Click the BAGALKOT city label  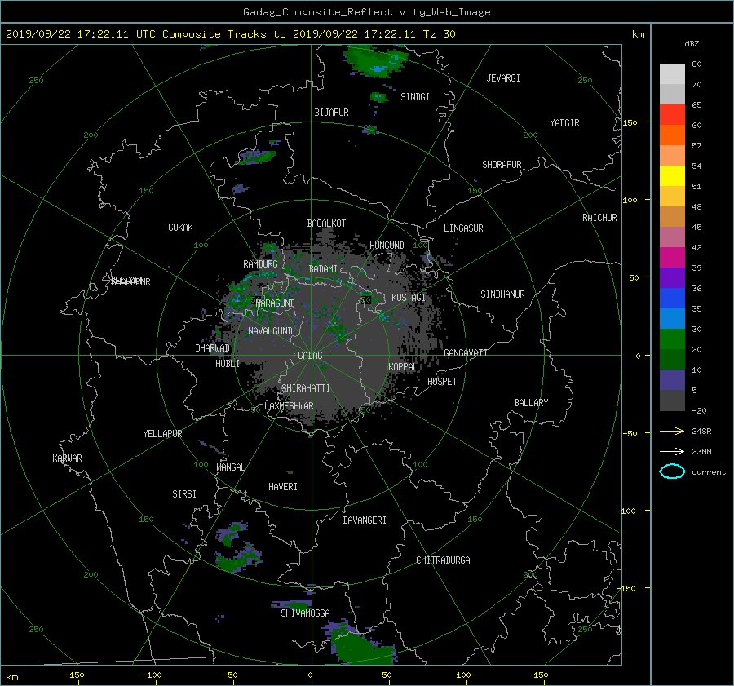(326, 224)
